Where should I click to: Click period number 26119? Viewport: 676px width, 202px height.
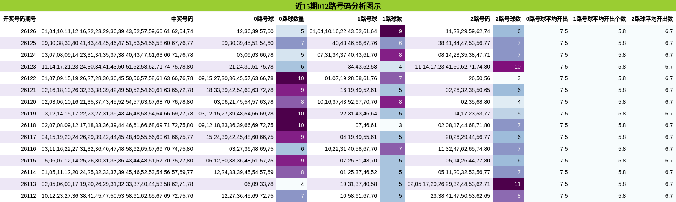(x=28, y=114)
